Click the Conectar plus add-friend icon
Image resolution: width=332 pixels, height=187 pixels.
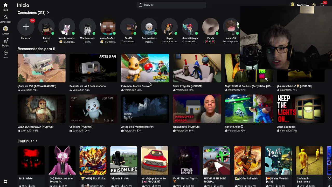pos(26,27)
